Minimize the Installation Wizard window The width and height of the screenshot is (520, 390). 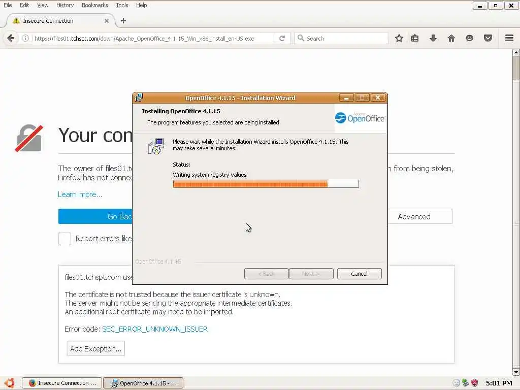346,98
